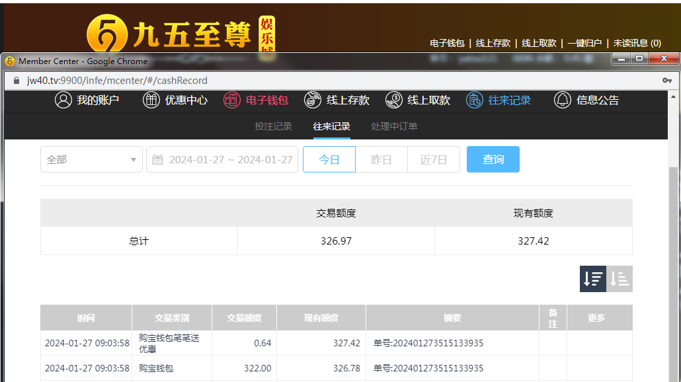Click the 优惠中心 gift box icon
Screen dimensions: 681x382
point(151,100)
